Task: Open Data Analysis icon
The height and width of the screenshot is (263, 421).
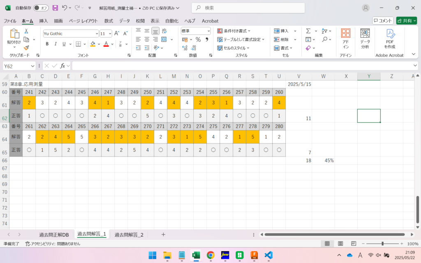Action: [x=365, y=38]
